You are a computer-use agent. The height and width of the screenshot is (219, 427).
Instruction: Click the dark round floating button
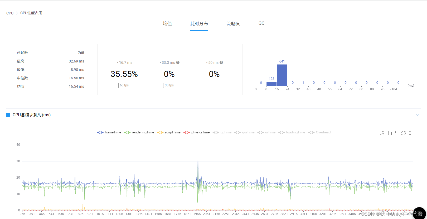pyautogui.click(x=419, y=213)
